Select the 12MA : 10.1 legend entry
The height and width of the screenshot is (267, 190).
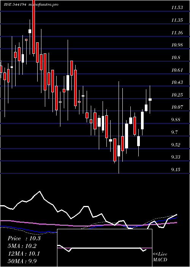pyautogui.click(x=24, y=254)
